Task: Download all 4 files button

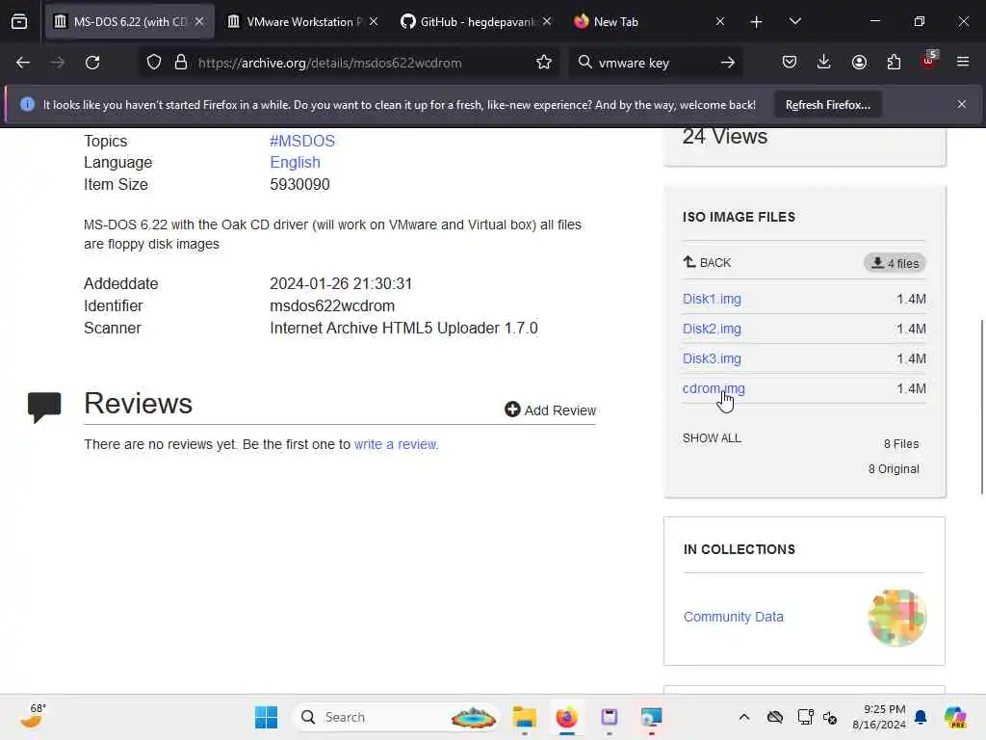Action: pos(895,263)
